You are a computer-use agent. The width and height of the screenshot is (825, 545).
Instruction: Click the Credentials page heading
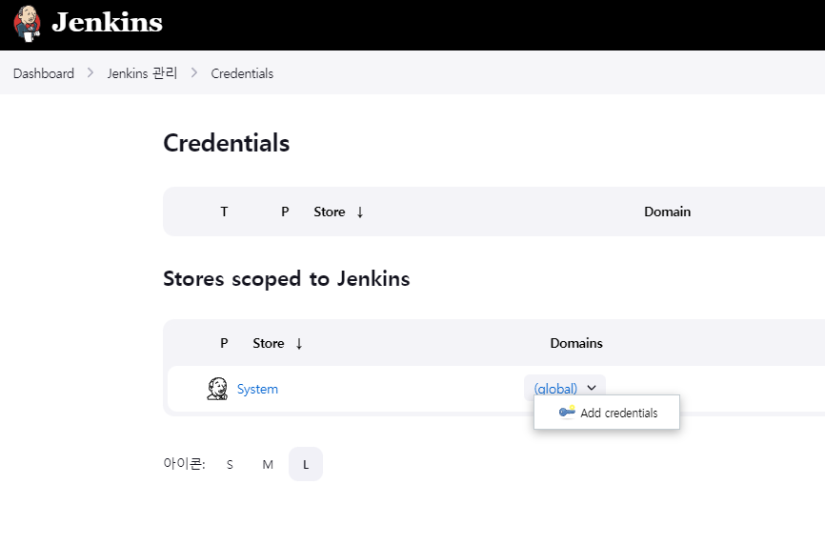(226, 143)
